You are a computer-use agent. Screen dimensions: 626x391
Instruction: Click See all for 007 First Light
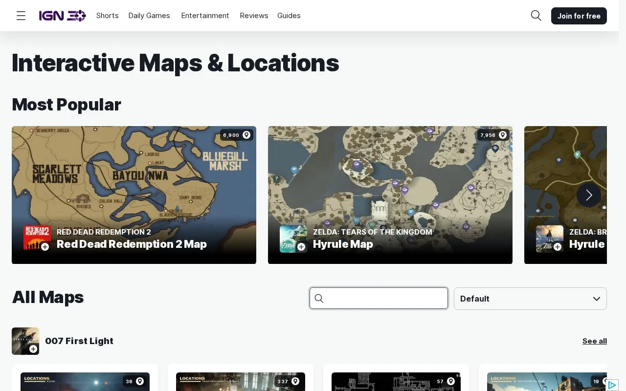(x=595, y=341)
